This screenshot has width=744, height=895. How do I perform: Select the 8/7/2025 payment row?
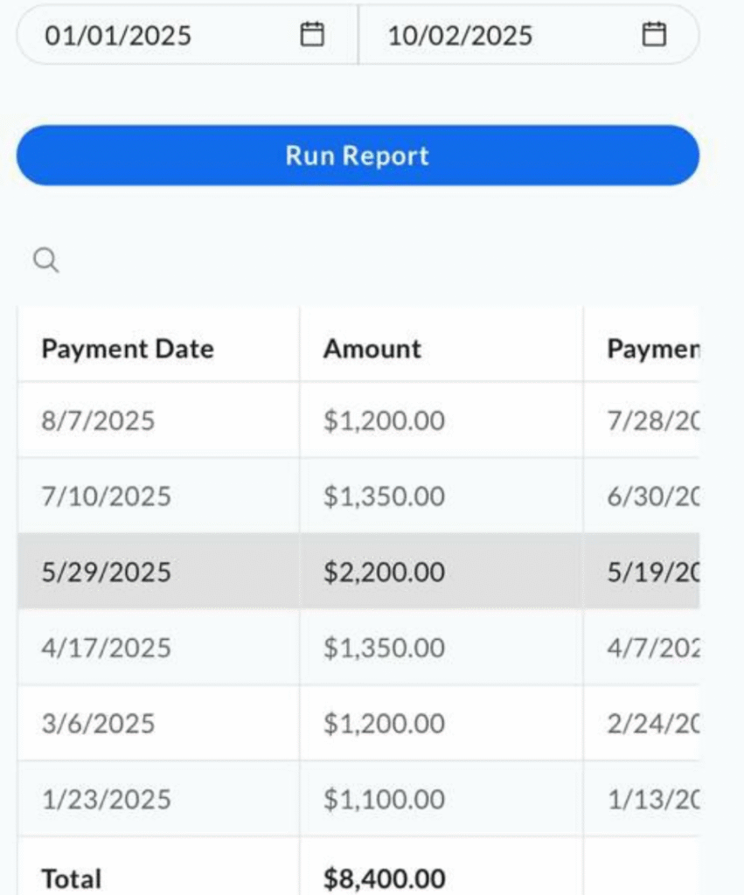coord(98,421)
